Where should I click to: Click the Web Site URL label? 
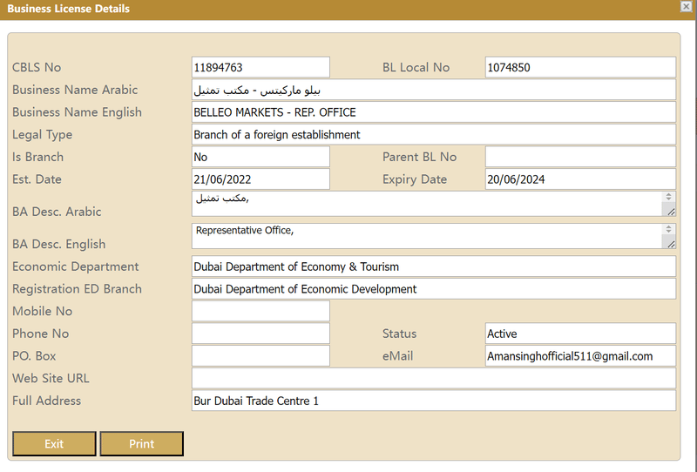(51, 378)
